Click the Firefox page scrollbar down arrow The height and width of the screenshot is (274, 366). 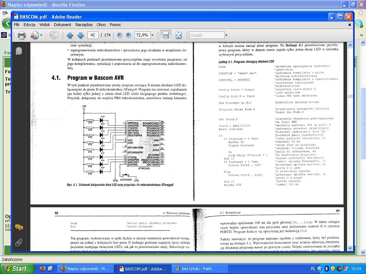[x=363, y=252]
